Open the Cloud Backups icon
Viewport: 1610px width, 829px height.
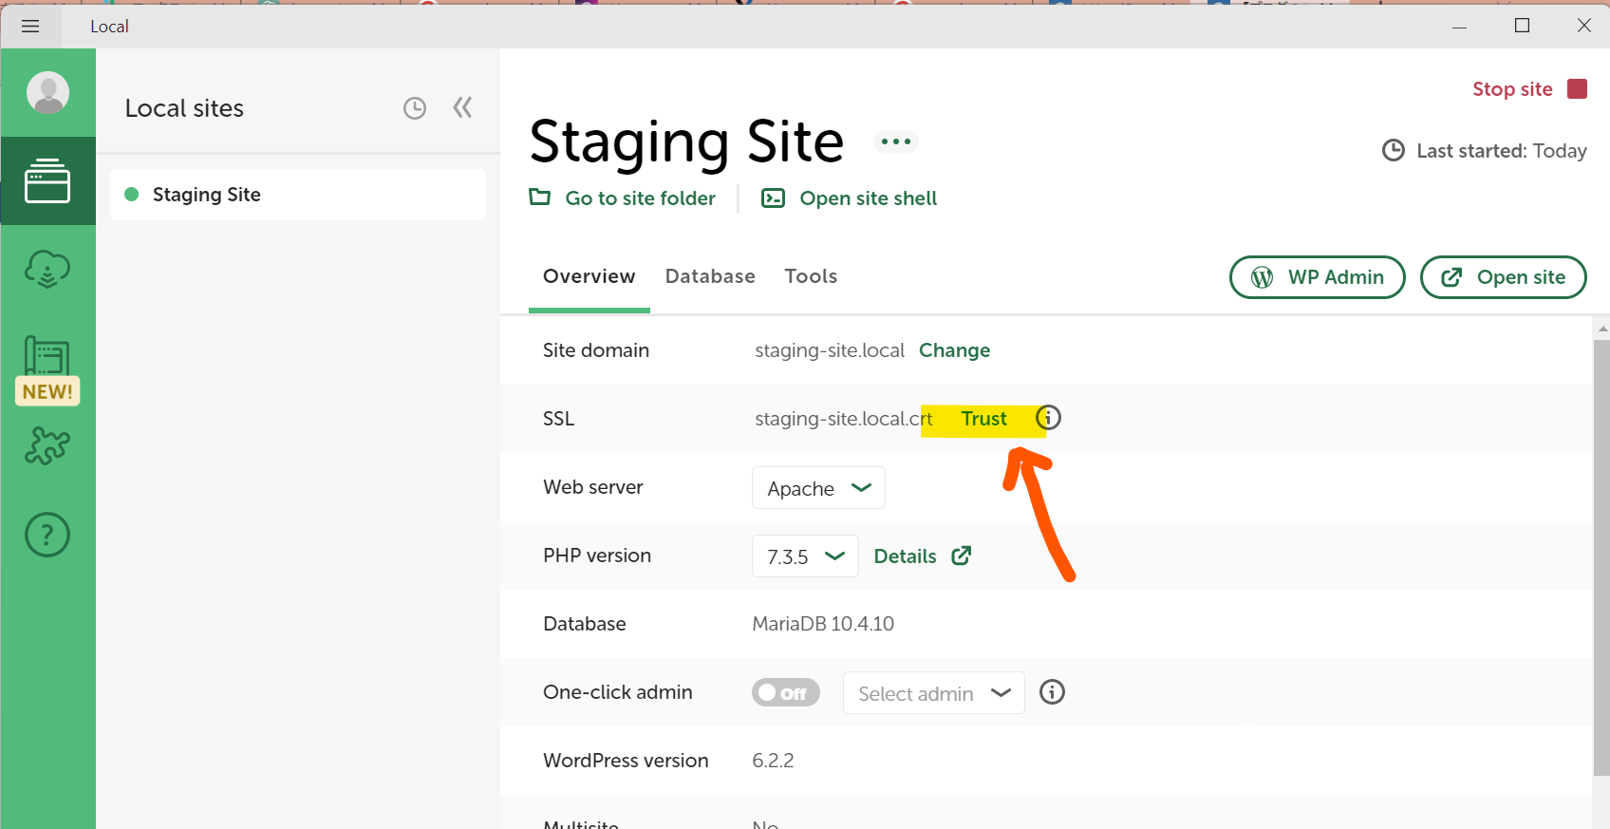[x=47, y=270]
